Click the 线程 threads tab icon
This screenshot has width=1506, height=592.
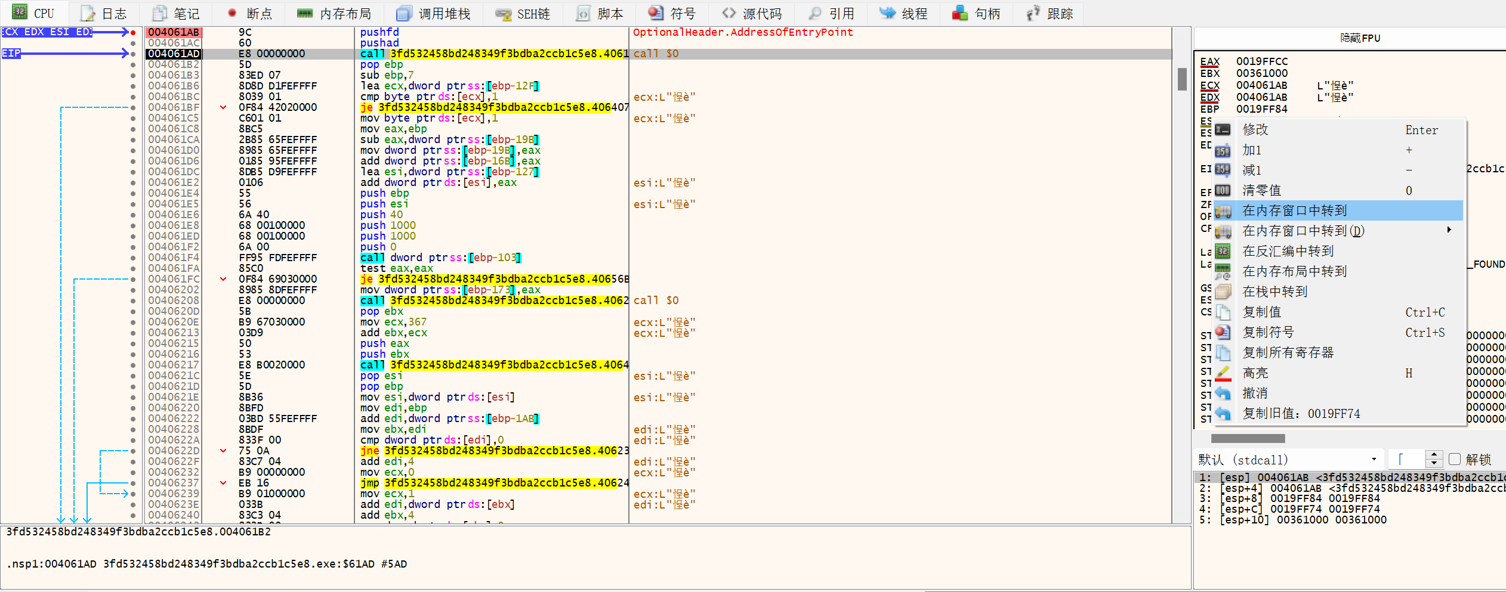[887, 13]
